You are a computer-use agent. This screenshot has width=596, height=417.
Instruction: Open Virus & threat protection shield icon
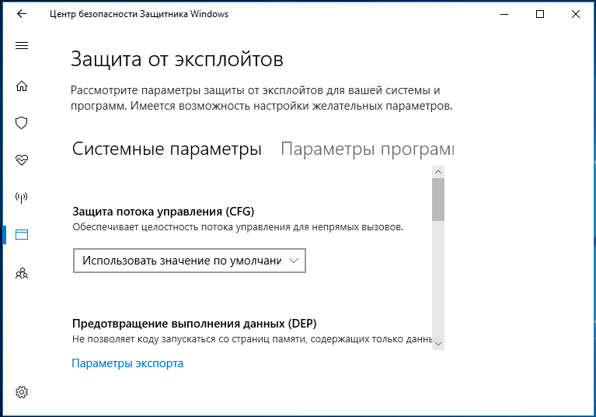(22, 123)
